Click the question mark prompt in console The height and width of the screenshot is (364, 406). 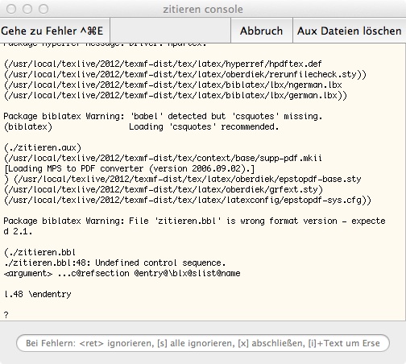coord(6,315)
